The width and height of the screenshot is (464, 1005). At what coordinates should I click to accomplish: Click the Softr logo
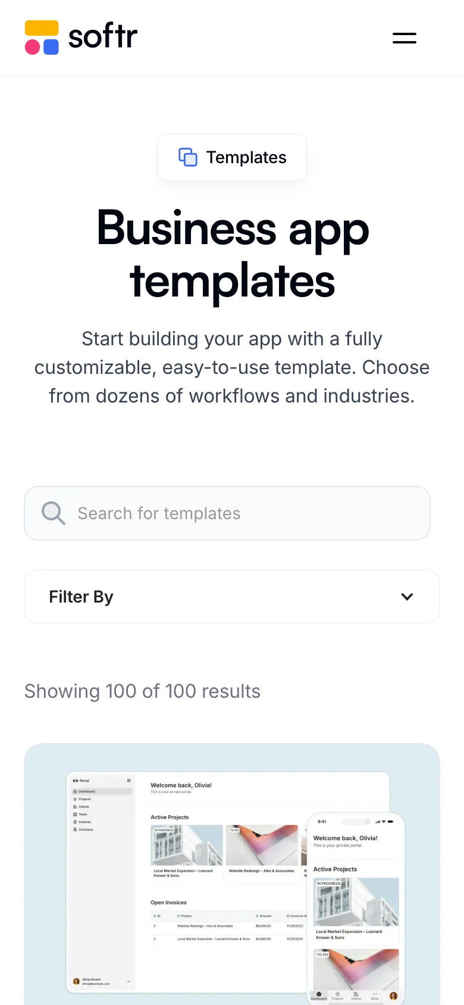point(80,37)
